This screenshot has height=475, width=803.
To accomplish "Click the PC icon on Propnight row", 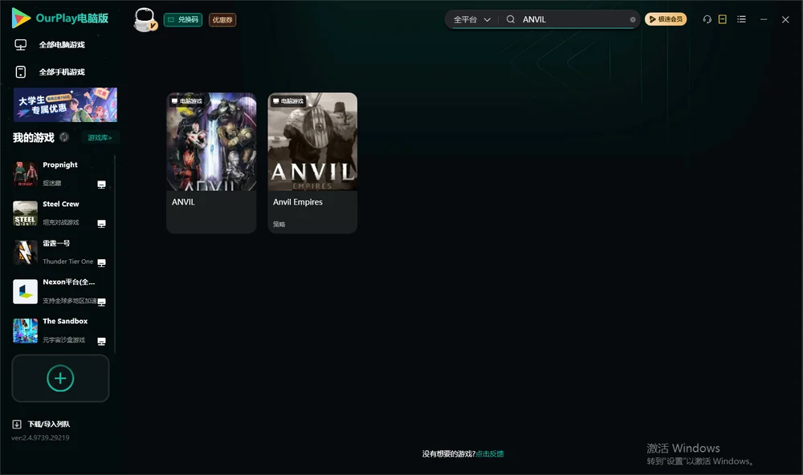I will coord(101,185).
